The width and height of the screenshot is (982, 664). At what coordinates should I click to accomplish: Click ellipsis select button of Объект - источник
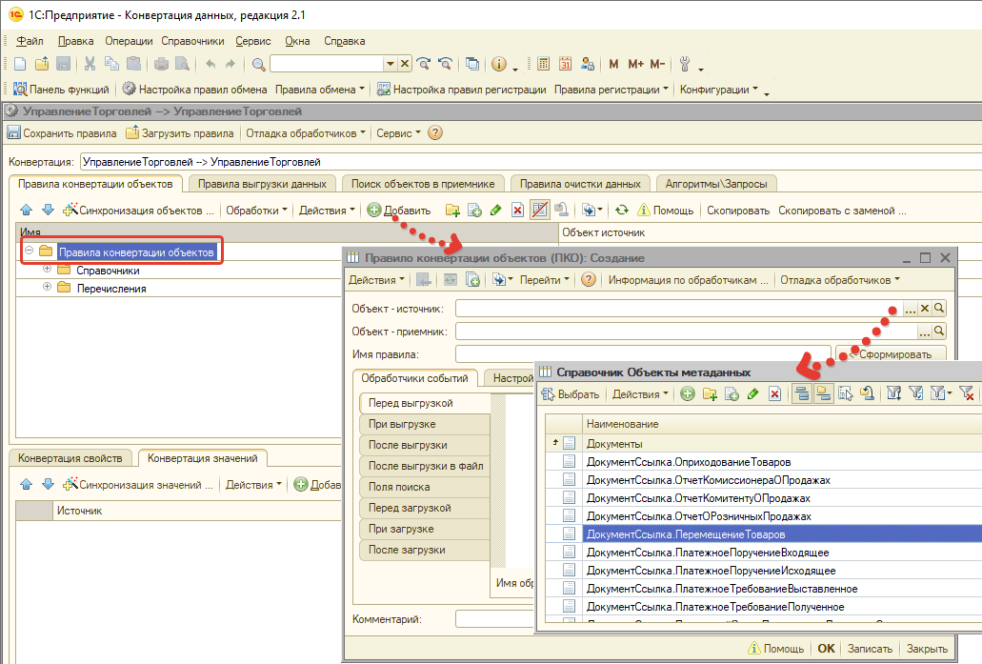click(x=910, y=309)
